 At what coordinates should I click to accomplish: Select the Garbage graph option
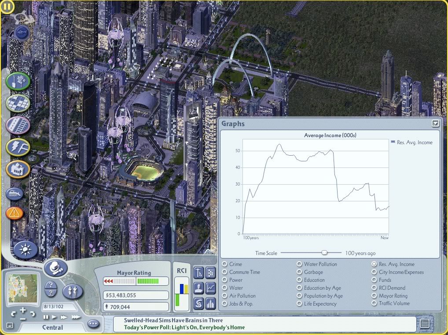point(299,272)
